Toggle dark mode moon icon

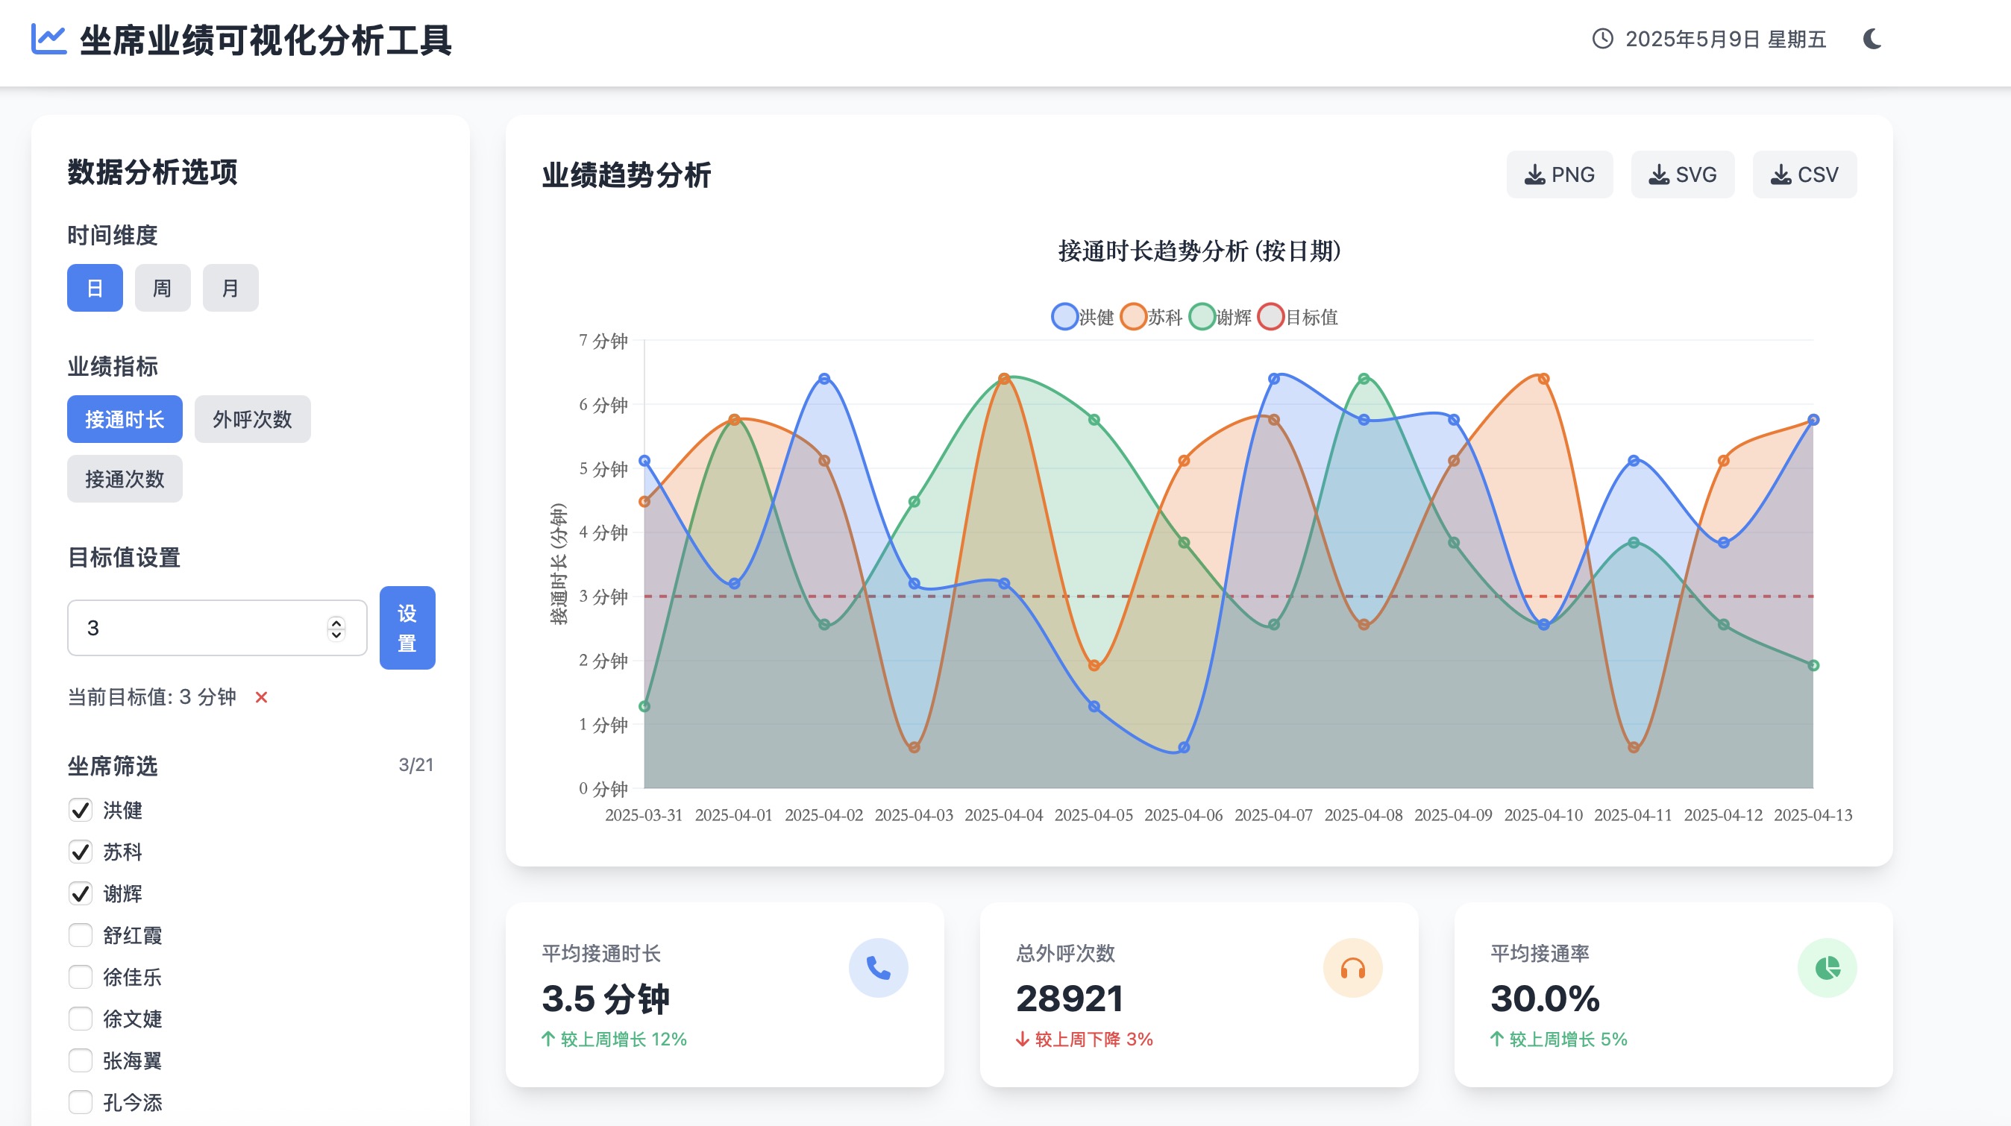(x=1872, y=39)
